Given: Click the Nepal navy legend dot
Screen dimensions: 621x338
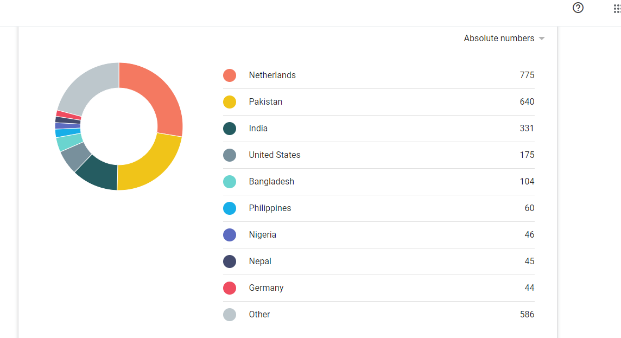Looking at the screenshot, I should [x=230, y=261].
